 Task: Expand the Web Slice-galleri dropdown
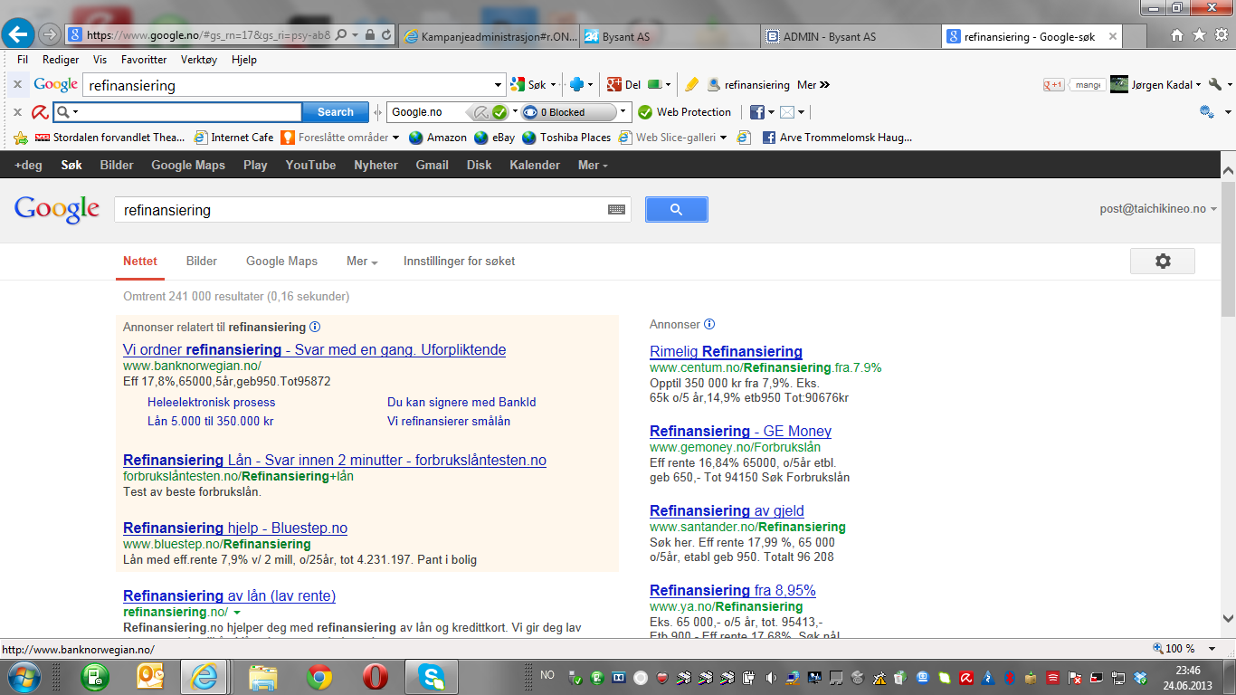coord(723,138)
